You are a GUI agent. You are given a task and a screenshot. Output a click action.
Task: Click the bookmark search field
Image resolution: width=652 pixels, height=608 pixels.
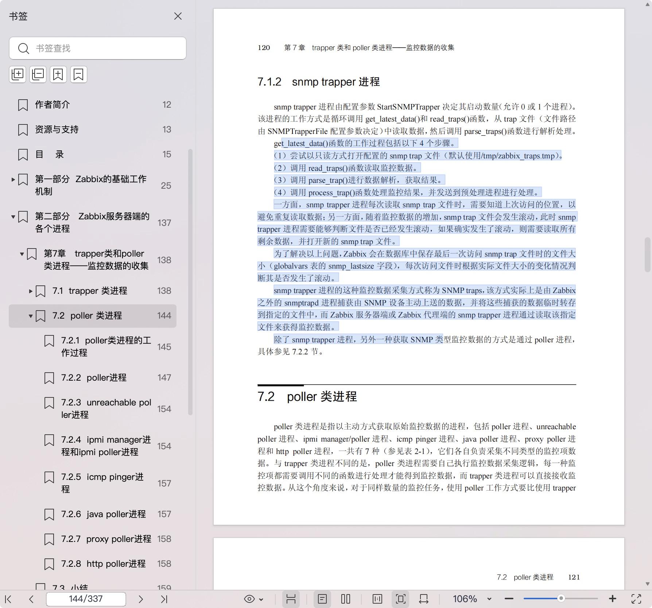click(x=98, y=48)
